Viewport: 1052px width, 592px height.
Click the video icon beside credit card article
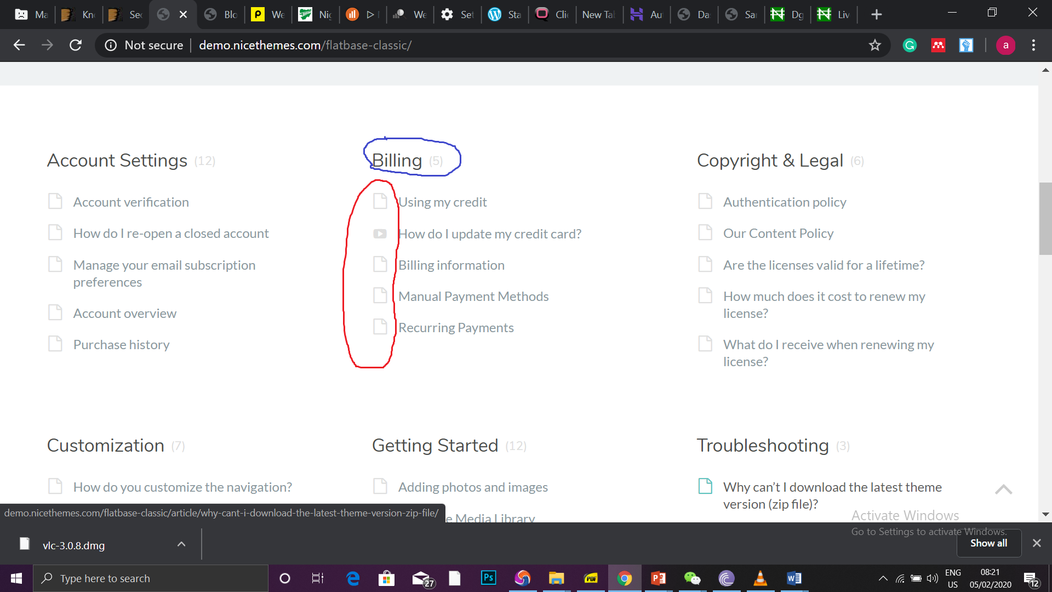[380, 234]
